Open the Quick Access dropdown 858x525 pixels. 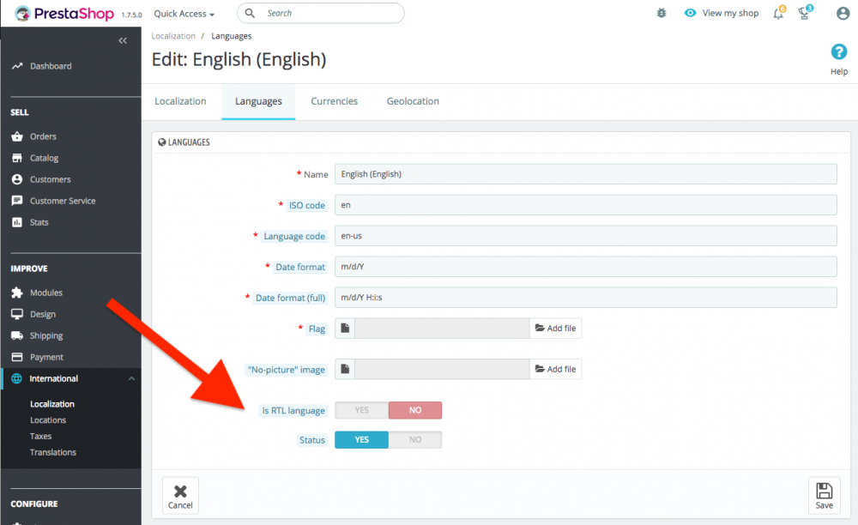[x=184, y=14]
